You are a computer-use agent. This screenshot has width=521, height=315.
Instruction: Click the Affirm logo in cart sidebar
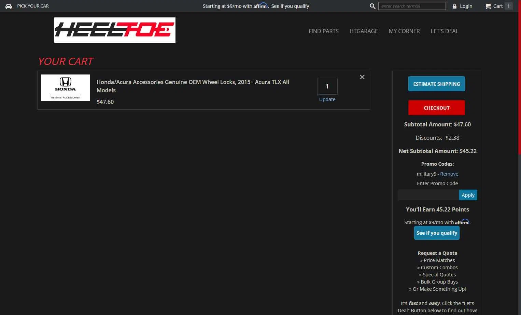coord(462,222)
